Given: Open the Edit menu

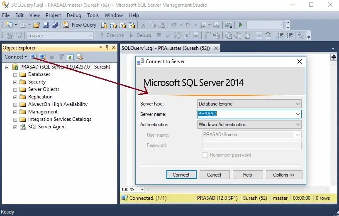Looking at the screenshot, I should click(20, 15).
